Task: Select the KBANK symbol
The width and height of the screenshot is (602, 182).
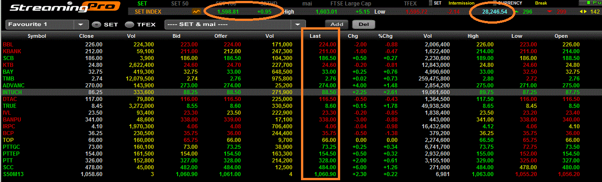Action: point(11,51)
